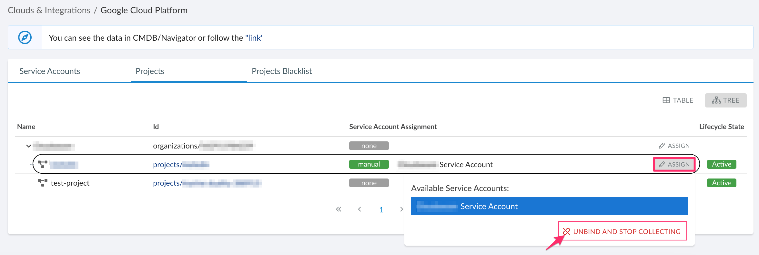This screenshot has width=759, height=255.
Task: Follow the "link" hyperlink in banner
Action: (254, 38)
